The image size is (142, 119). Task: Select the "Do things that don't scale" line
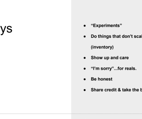tap(116, 36)
